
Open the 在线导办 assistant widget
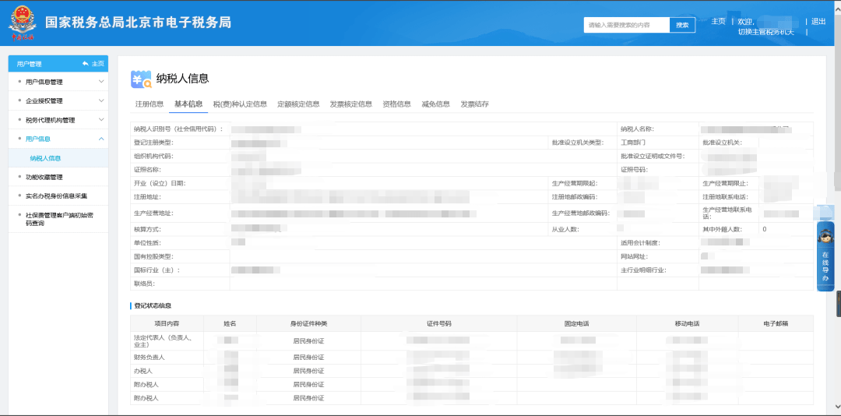(x=825, y=256)
